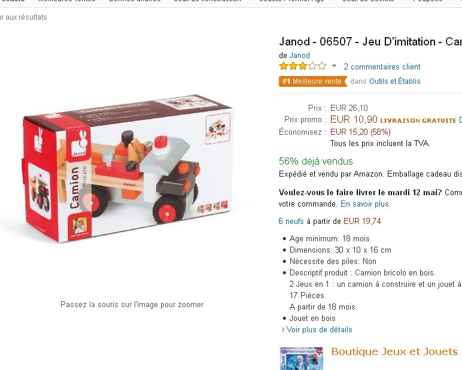Open the Boutique Jeux et Jouets link
This screenshot has height=370, width=462.
[394, 351]
